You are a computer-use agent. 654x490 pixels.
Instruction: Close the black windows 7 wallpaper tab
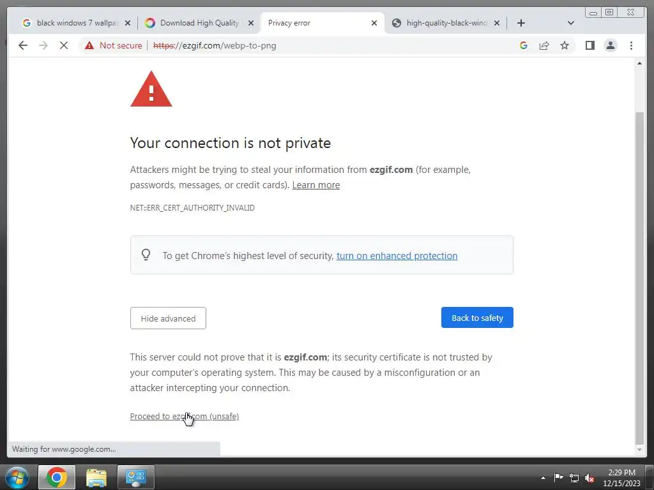click(128, 23)
